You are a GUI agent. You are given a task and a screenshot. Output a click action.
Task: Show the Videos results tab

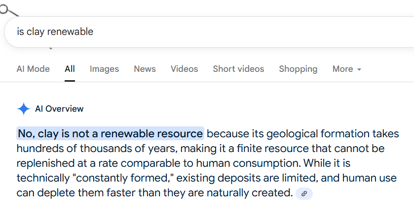(x=184, y=69)
